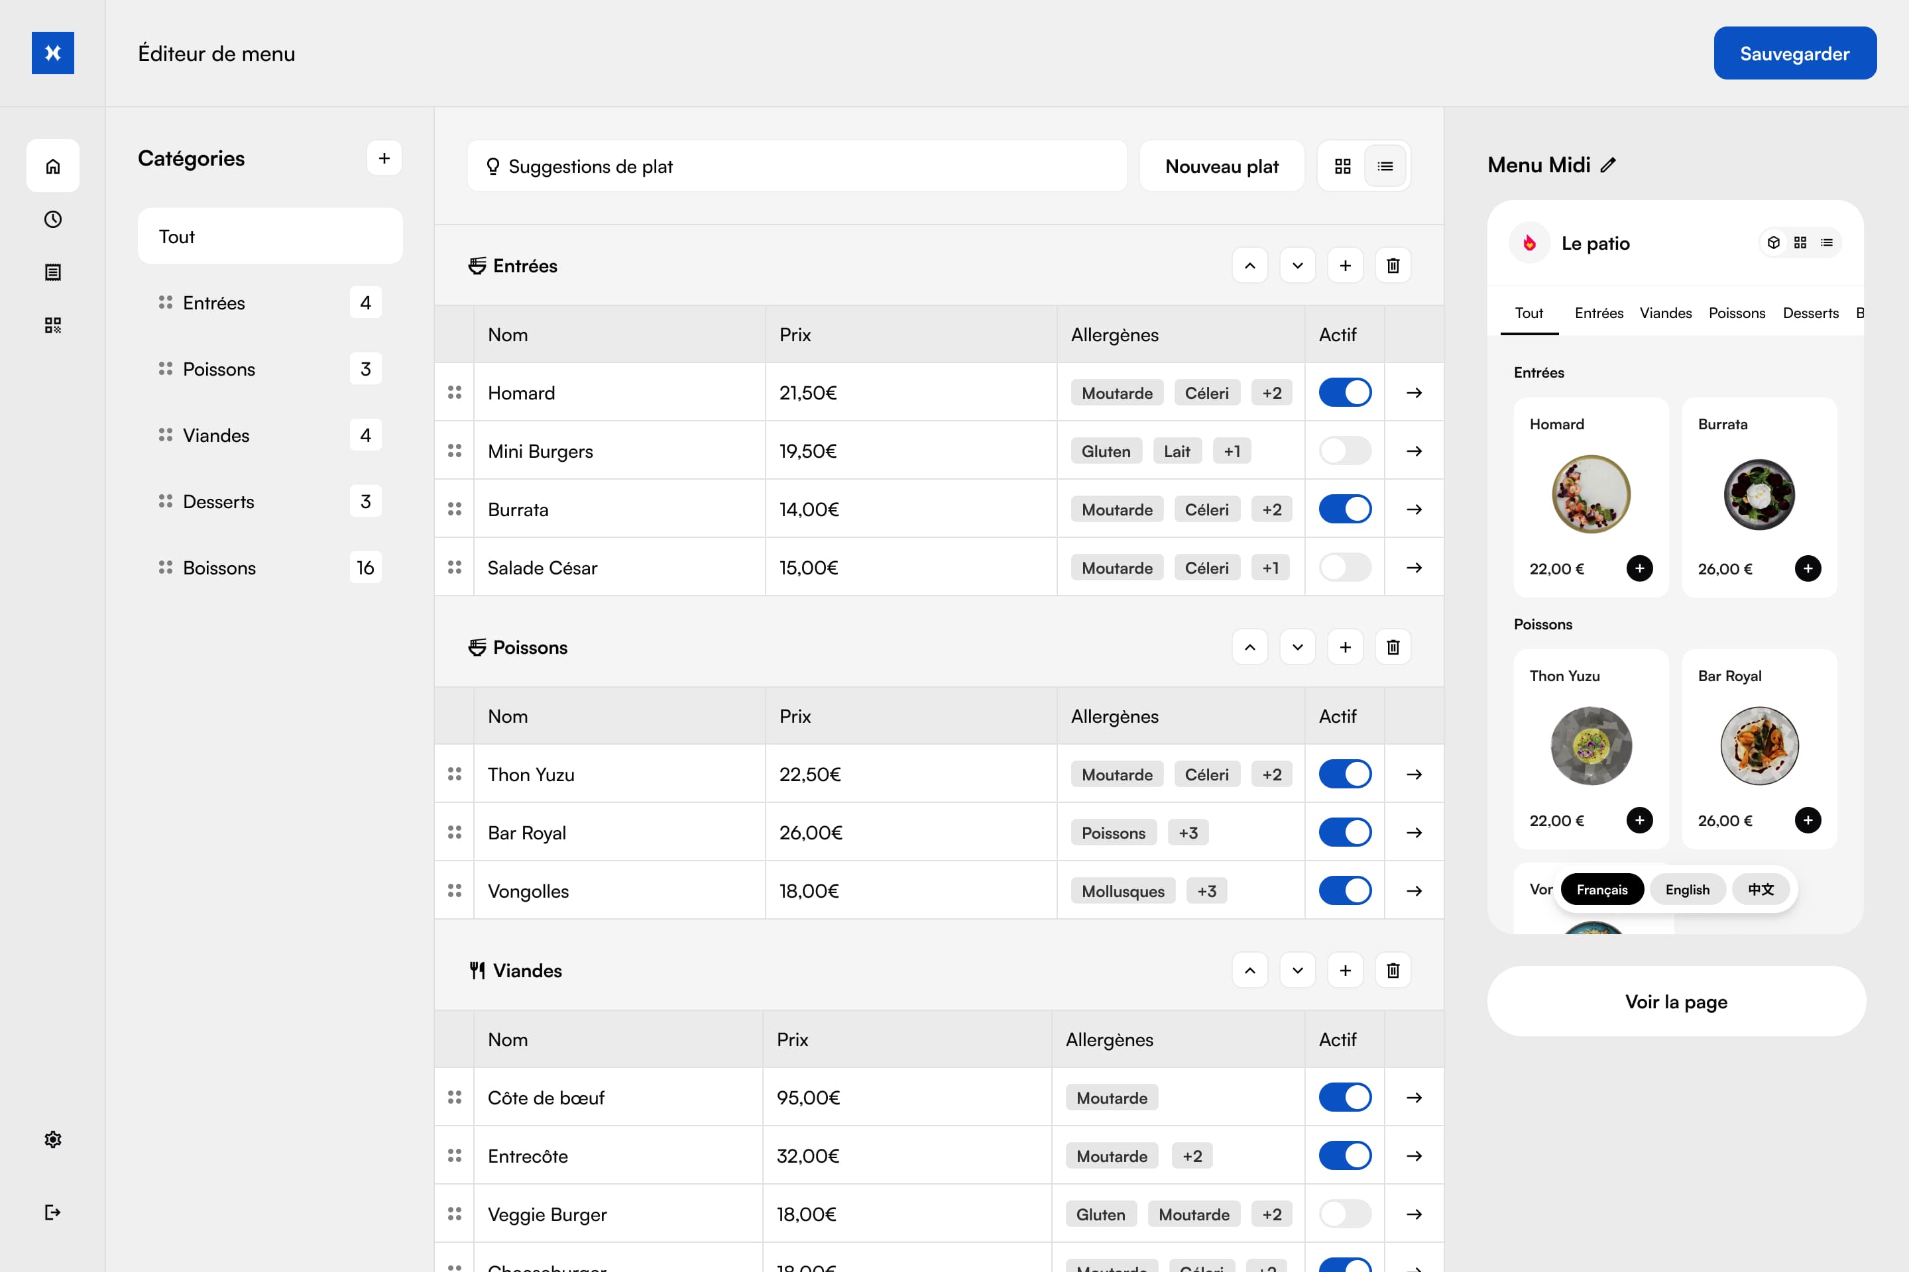1909x1272 pixels.
Task: Add Burrata to cart in preview
Action: 1808,568
